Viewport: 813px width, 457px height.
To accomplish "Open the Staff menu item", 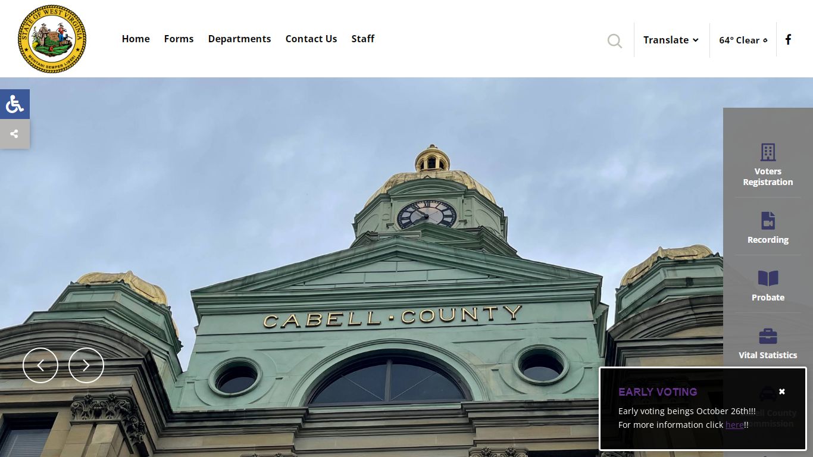I will point(362,39).
